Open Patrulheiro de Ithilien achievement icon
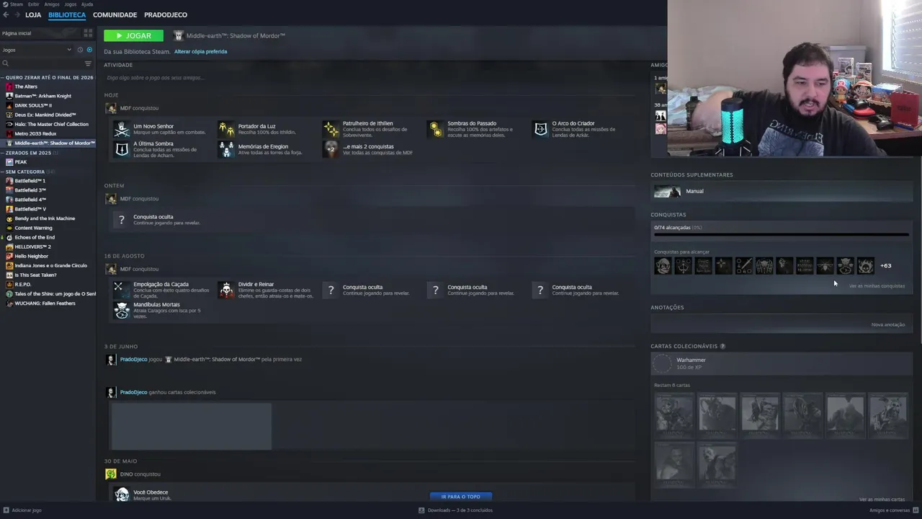 (331, 129)
